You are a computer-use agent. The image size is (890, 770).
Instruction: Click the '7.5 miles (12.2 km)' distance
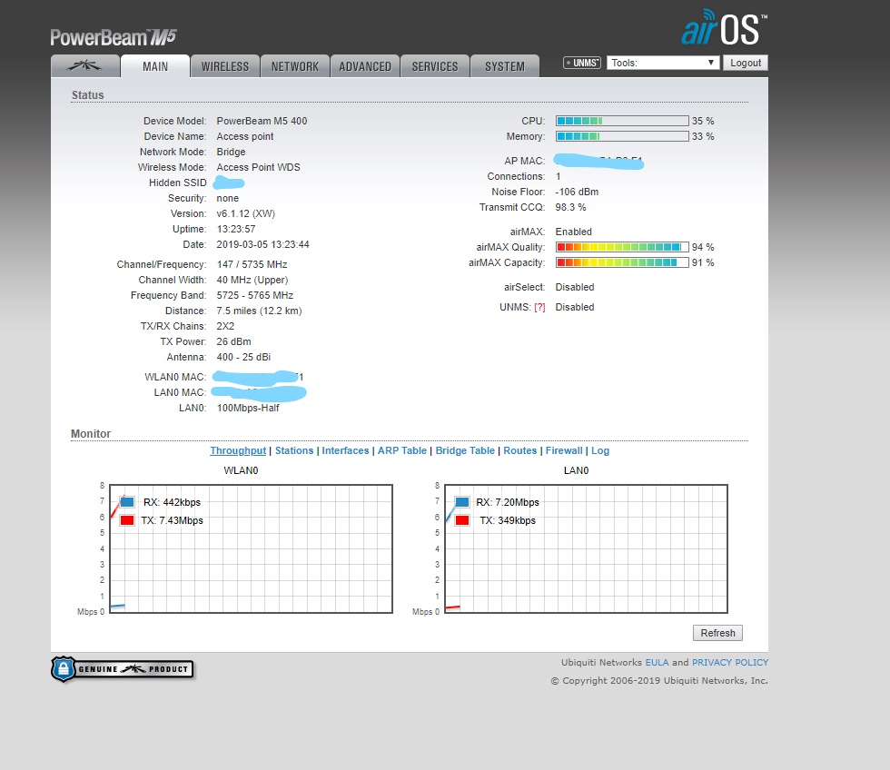[x=260, y=311]
